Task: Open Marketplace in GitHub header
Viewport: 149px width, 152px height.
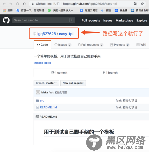Action: click(x=124, y=20)
